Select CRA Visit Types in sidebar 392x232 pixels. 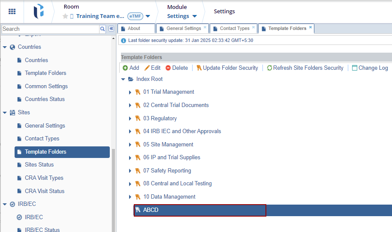coord(44,178)
